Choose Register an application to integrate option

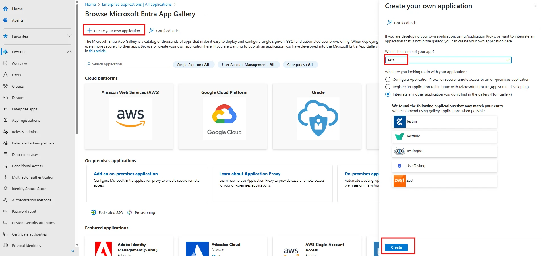[387, 87]
